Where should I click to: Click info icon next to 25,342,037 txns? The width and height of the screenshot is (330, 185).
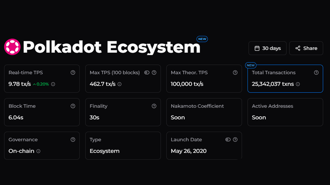click(298, 84)
